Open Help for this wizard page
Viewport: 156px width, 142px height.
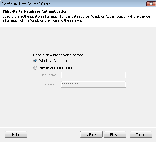click(x=16, y=134)
